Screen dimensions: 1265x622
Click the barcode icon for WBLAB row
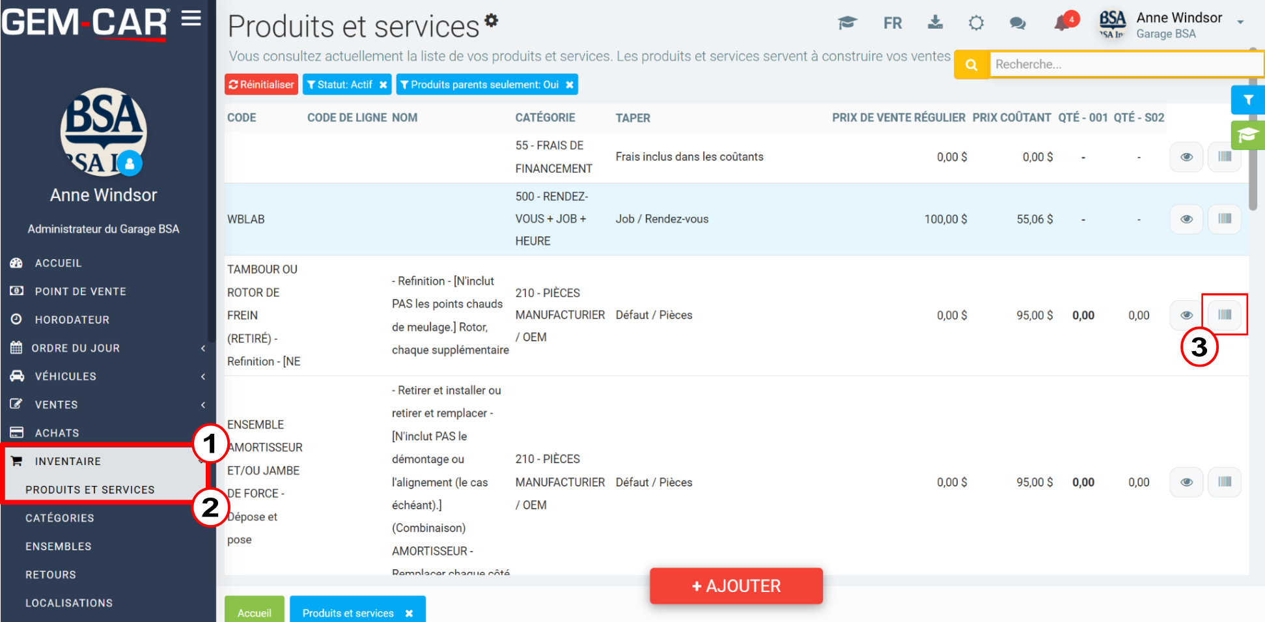(x=1225, y=219)
